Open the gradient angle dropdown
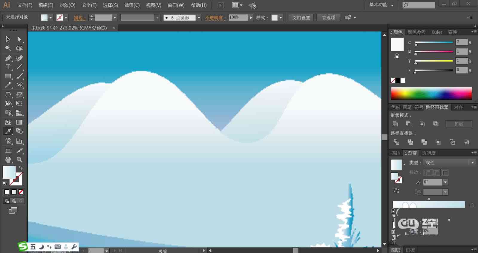This screenshot has height=253, width=478. [x=445, y=182]
